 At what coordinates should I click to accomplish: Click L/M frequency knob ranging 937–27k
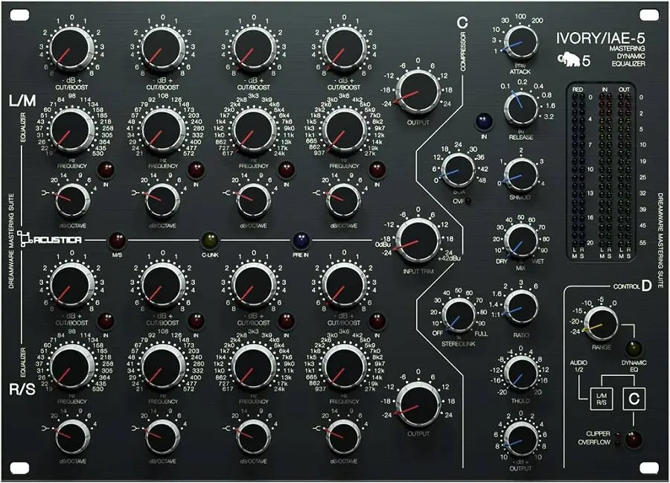pos(345,129)
